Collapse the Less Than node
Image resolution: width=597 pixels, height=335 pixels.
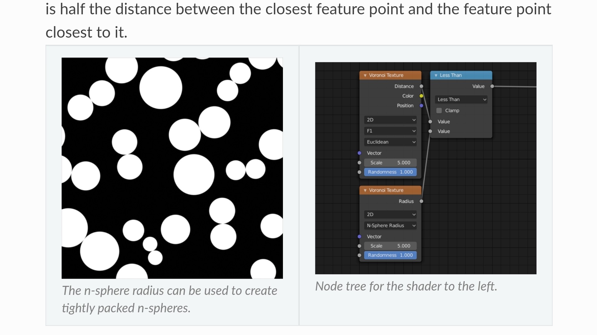click(x=436, y=75)
